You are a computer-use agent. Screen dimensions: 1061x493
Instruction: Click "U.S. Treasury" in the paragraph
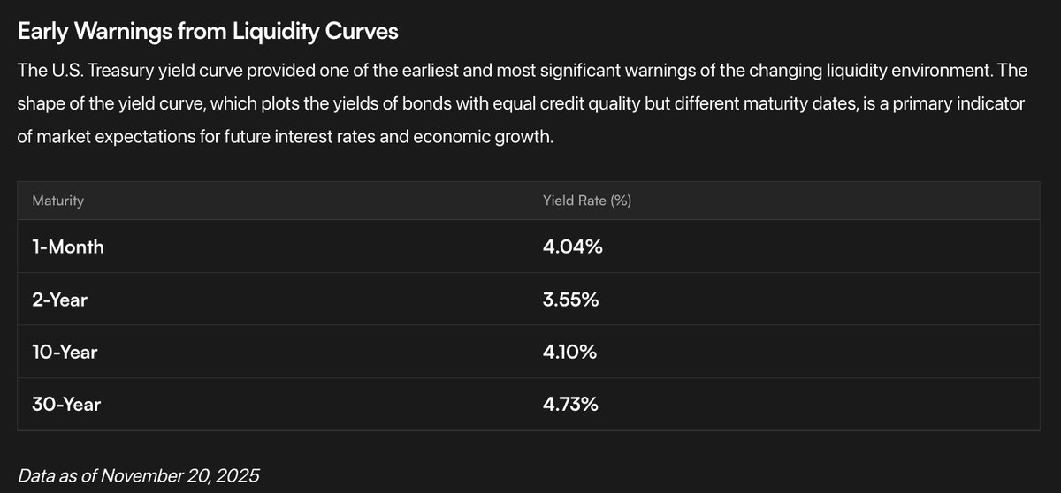point(95,69)
